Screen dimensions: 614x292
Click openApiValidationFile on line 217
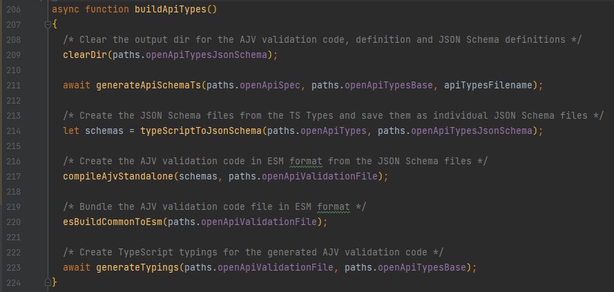coord(320,177)
